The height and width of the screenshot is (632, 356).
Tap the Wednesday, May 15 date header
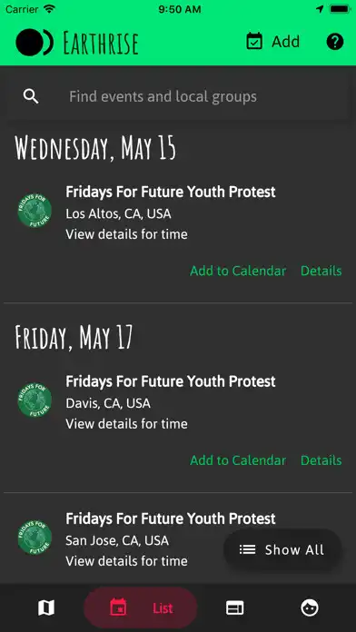[x=95, y=148]
